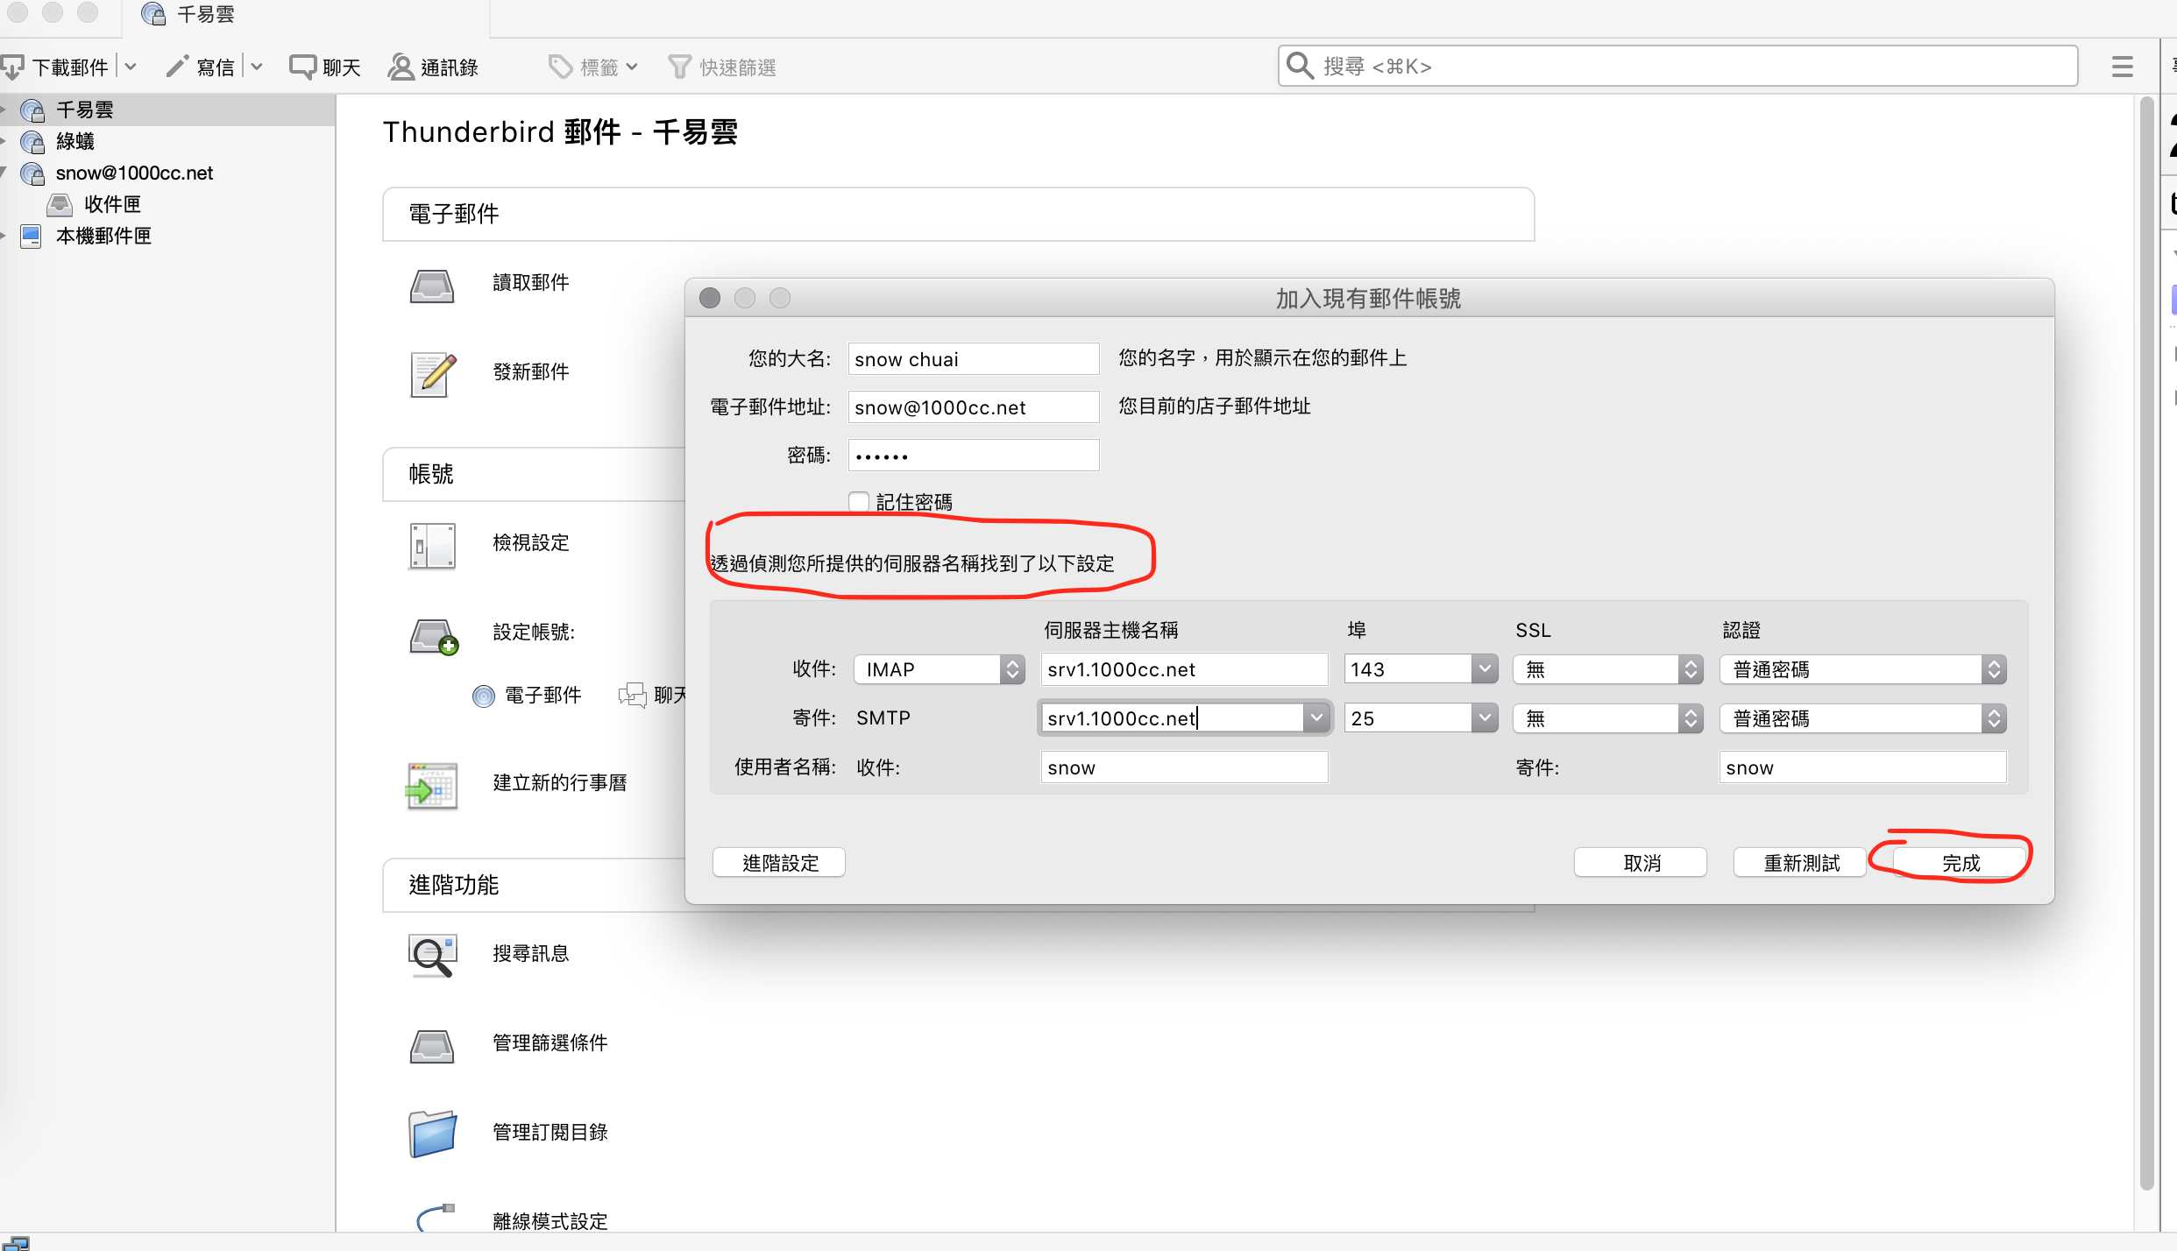The height and width of the screenshot is (1251, 2177).
Task: Open the 下載郵件 dropdown arrow
Action: [131, 67]
